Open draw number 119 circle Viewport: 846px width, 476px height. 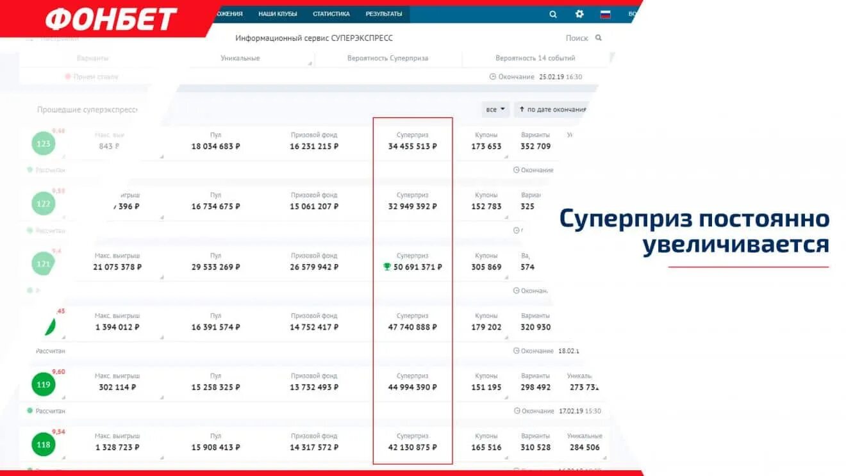point(44,384)
